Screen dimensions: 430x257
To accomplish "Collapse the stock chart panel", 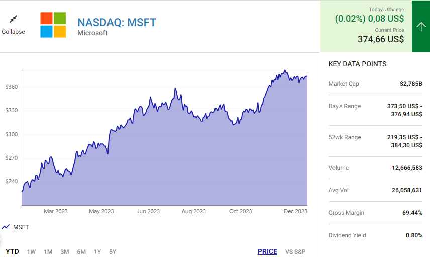I will pos(13,32).
